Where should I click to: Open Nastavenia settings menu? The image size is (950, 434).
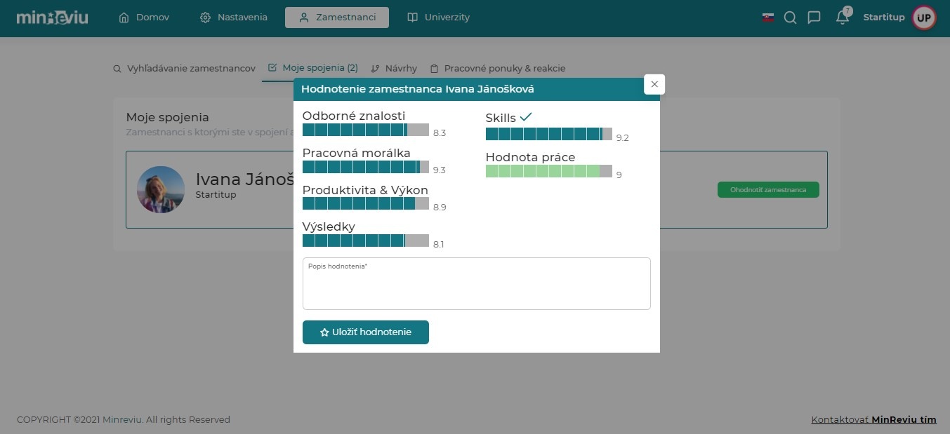pos(234,18)
